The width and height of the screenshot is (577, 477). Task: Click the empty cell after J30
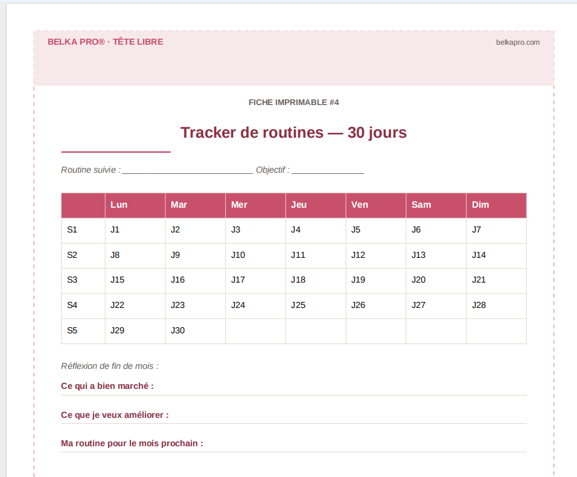[255, 330]
